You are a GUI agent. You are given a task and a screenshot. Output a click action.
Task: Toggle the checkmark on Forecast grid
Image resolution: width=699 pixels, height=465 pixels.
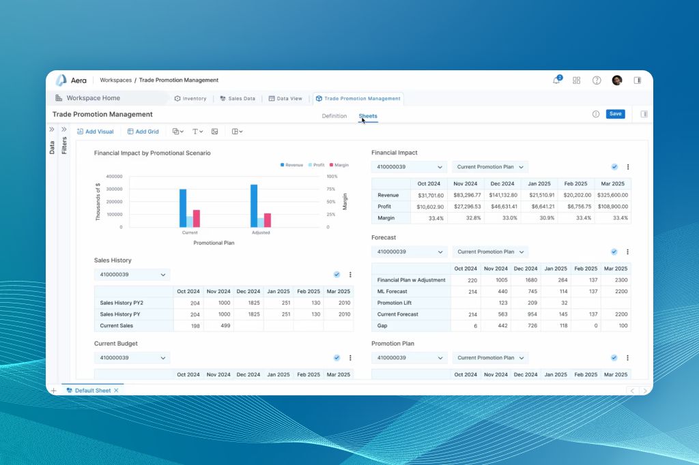click(614, 251)
